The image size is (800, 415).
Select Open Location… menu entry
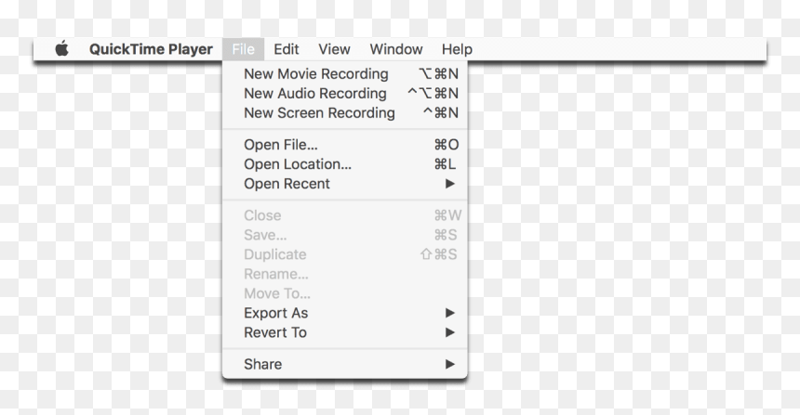click(345, 164)
